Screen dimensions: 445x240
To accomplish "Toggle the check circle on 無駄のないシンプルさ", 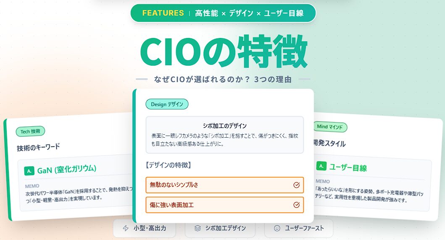I will click(297, 185).
